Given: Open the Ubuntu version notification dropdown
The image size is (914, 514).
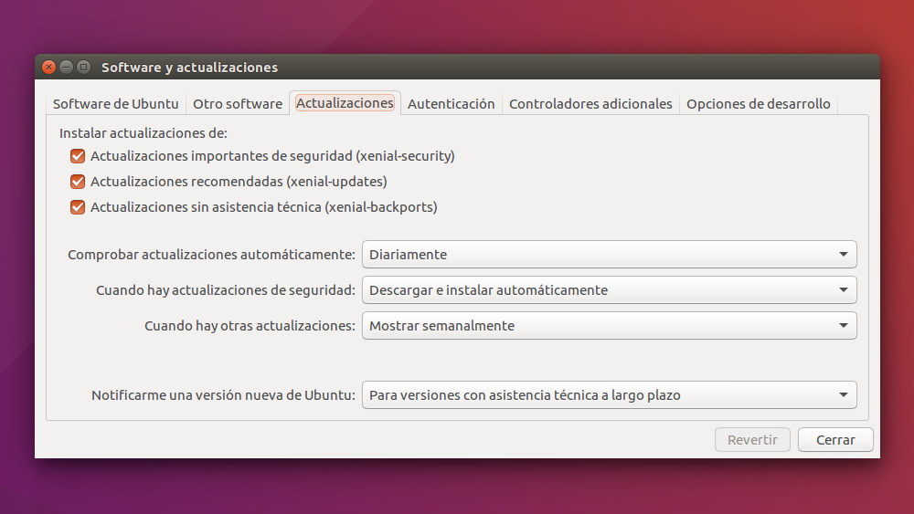Looking at the screenshot, I should point(609,395).
